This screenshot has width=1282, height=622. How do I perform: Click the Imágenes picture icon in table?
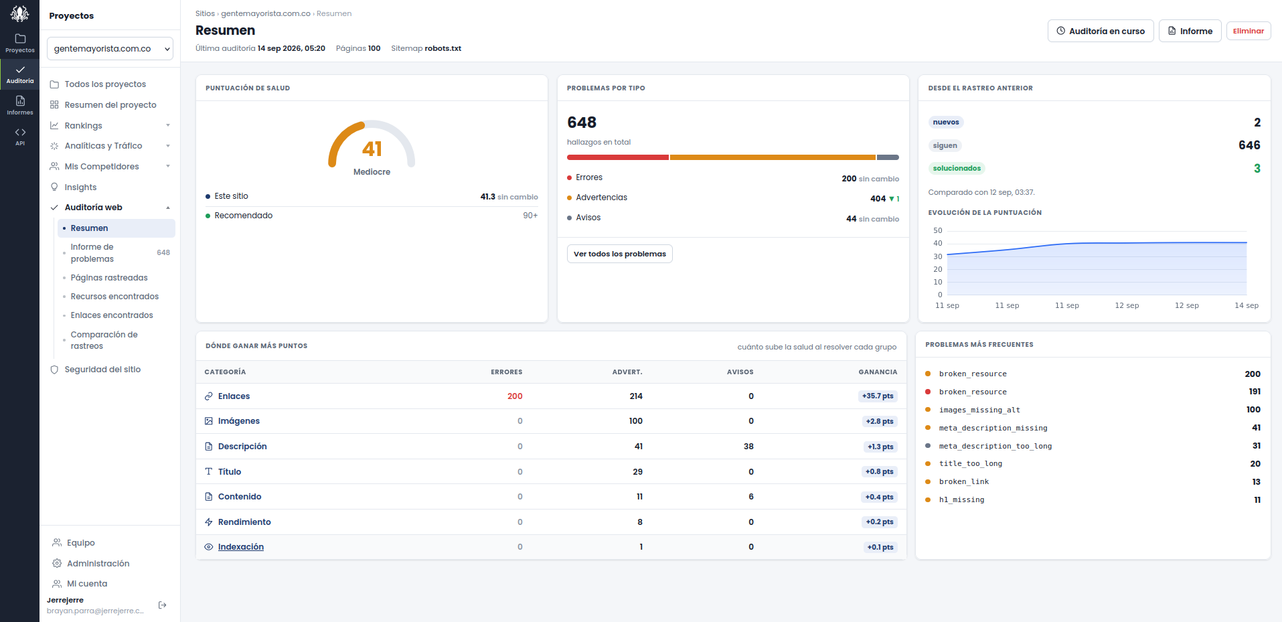tap(209, 421)
